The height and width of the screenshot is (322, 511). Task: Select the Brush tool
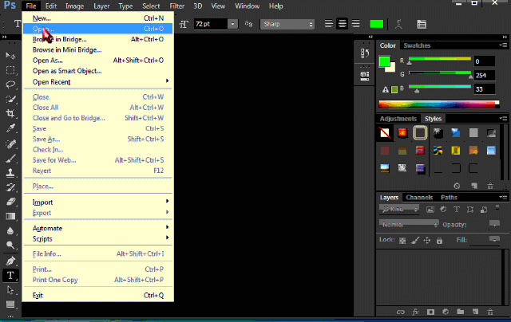[x=10, y=159]
